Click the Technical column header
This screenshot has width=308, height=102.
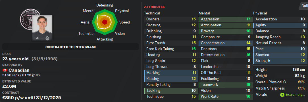tap(152, 13)
